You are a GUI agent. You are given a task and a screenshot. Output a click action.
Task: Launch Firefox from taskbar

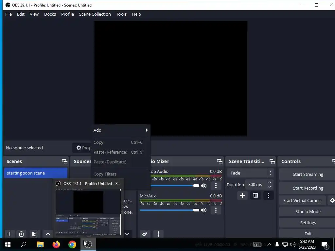coord(56,244)
